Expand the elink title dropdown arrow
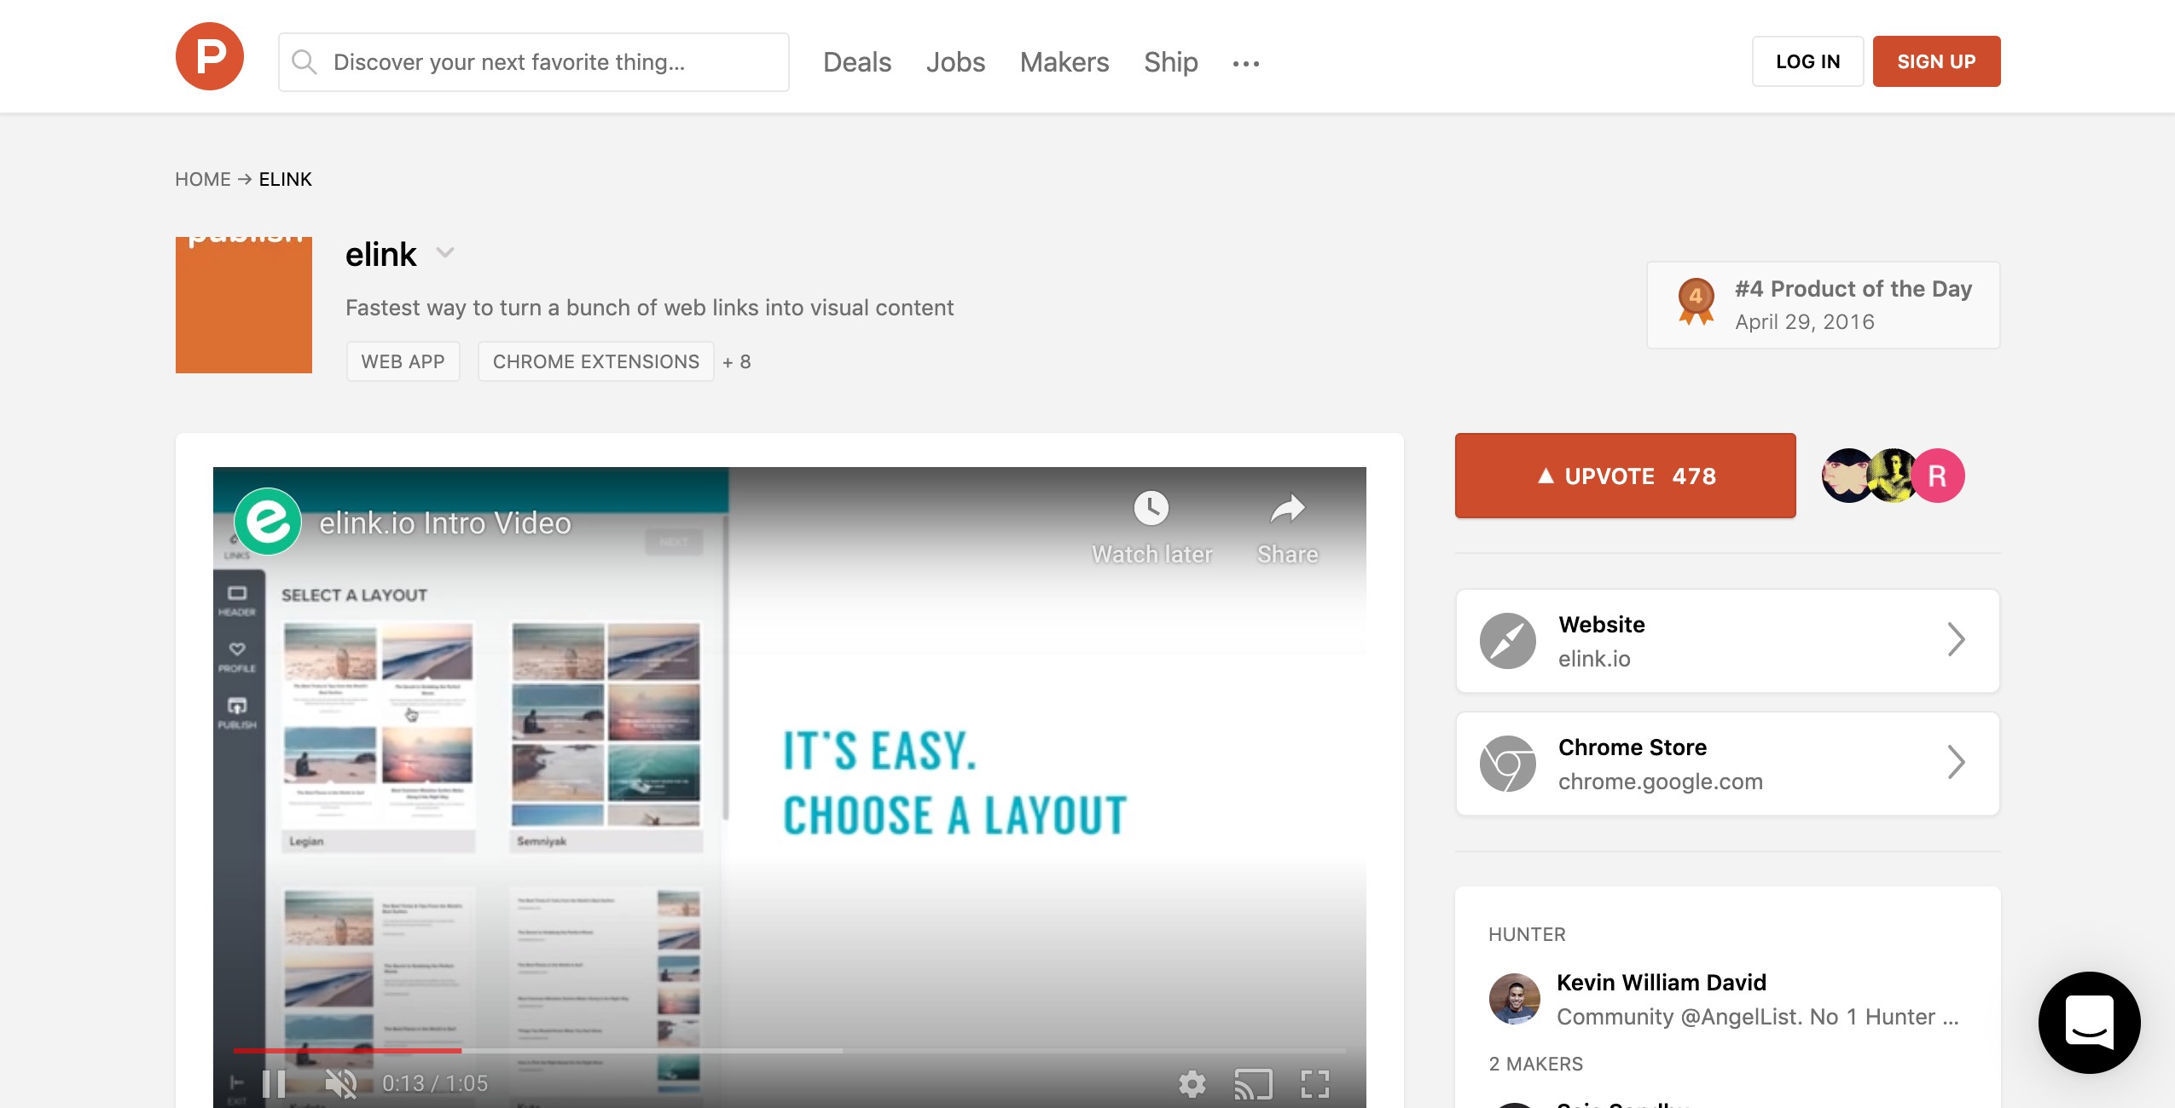Viewport: 2175px width, 1108px height. (x=445, y=252)
